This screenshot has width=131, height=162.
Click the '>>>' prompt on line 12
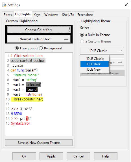click(x=15, y=109)
